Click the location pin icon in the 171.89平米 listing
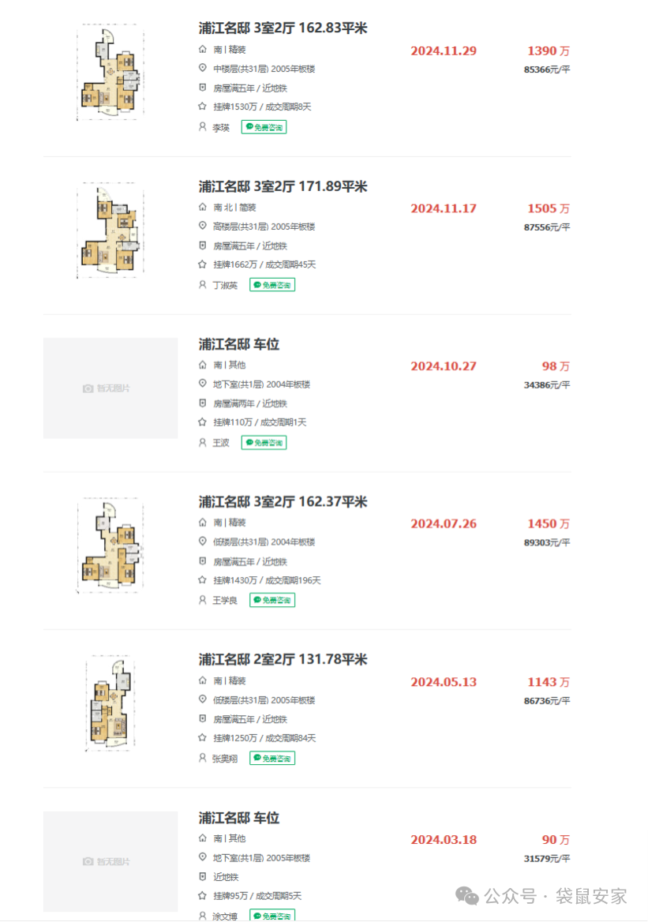 click(203, 227)
